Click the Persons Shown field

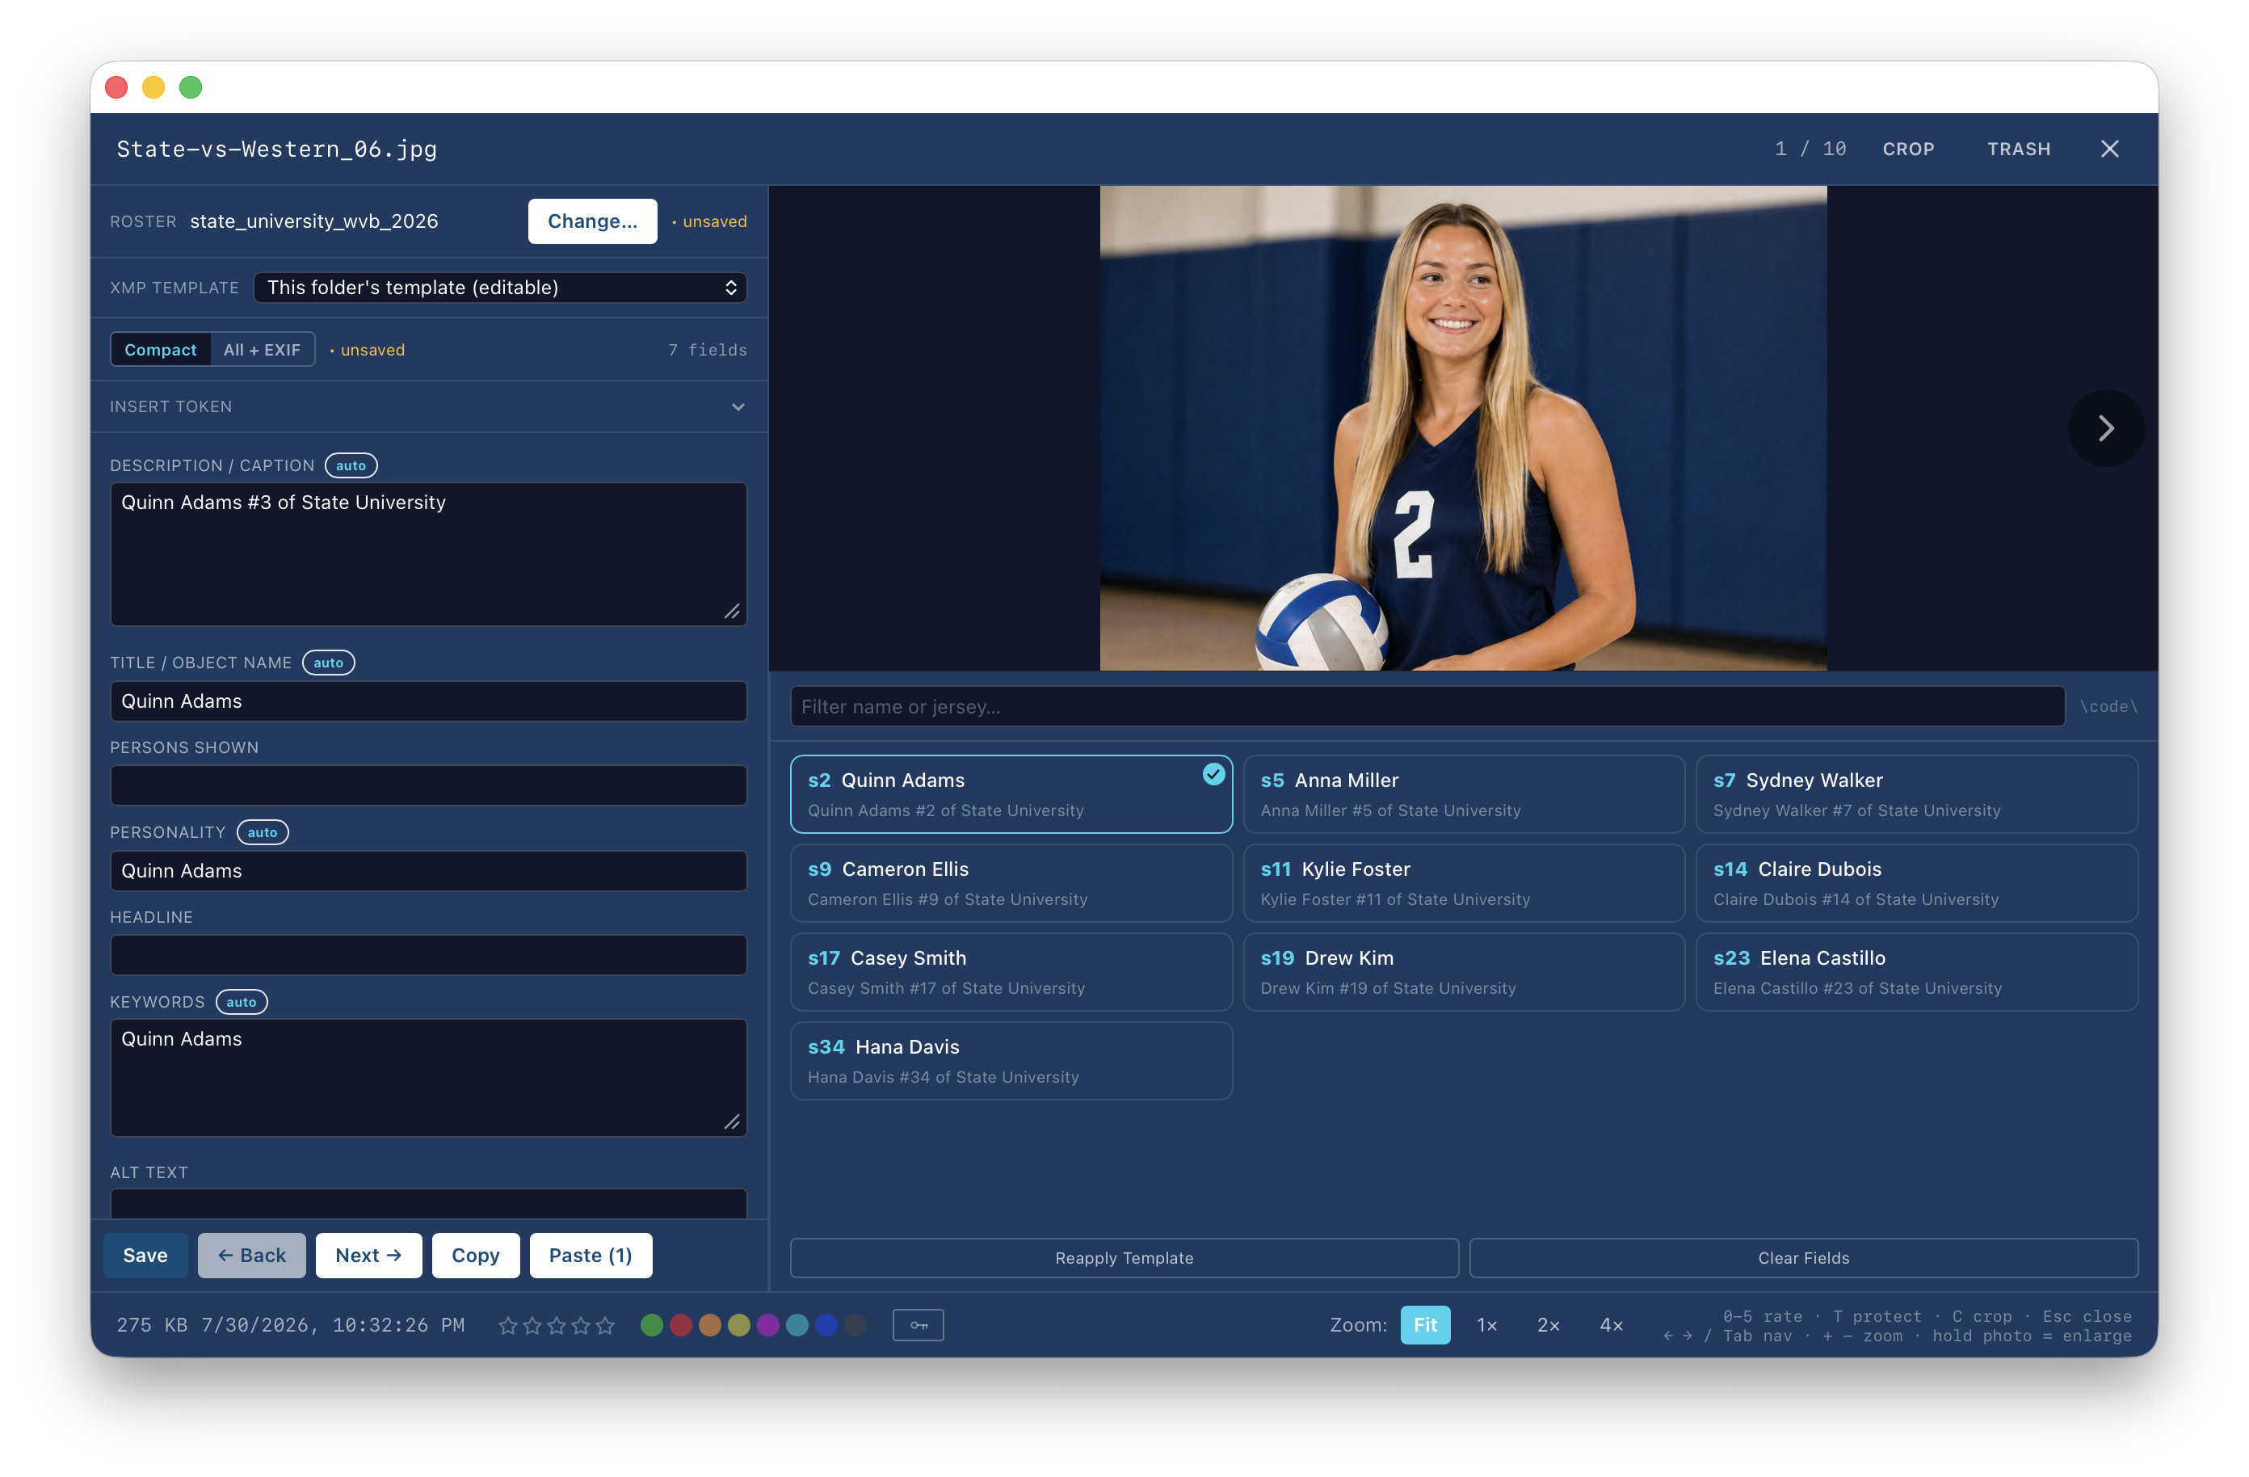point(428,785)
